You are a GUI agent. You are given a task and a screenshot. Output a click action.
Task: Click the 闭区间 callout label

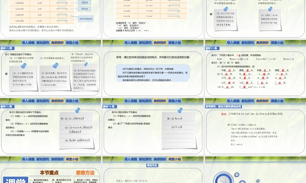(x=85, y=3)
